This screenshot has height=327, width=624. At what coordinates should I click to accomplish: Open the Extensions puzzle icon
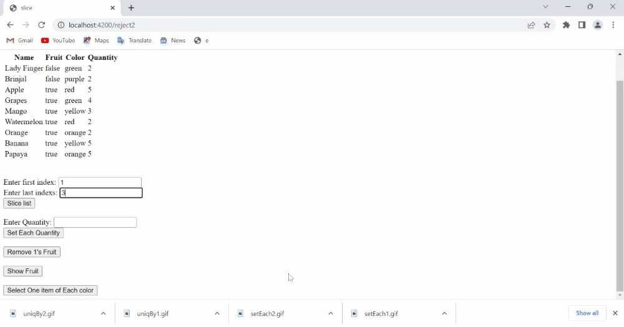[567, 25]
